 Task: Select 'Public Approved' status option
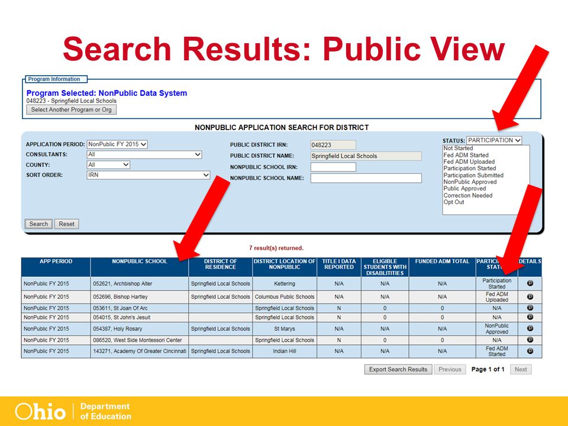click(465, 188)
